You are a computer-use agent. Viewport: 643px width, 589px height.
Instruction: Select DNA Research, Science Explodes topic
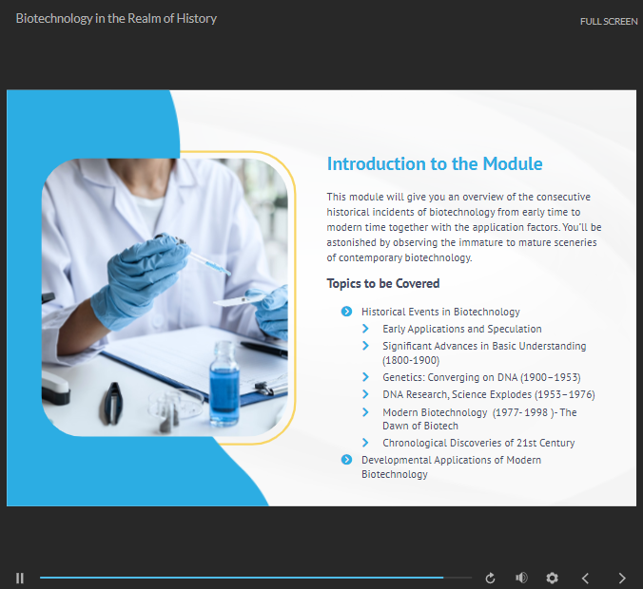(488, 394)
